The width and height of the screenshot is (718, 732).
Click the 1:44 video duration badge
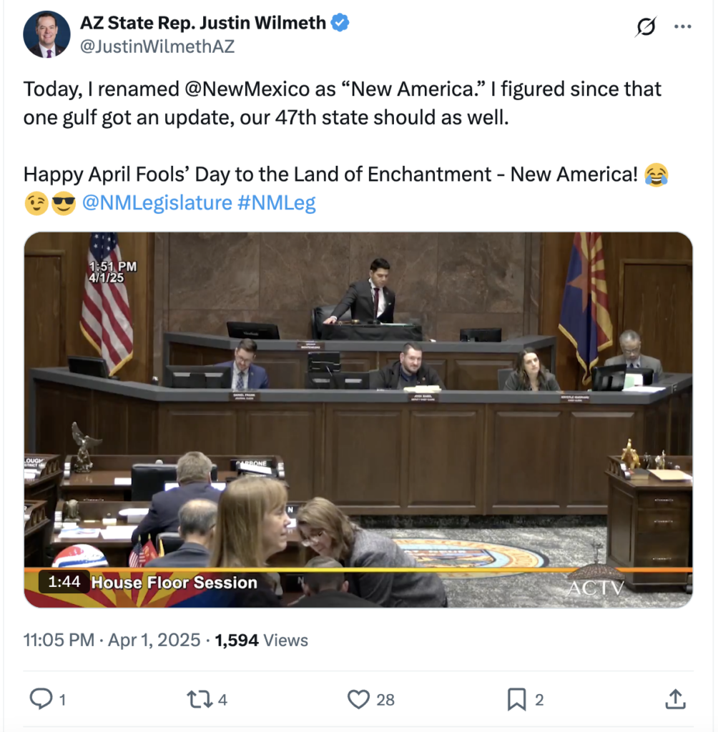click(x=64, y=581)
